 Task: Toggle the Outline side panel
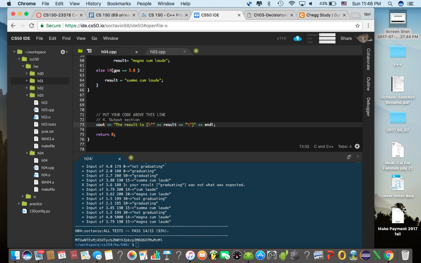coord(368,84)
